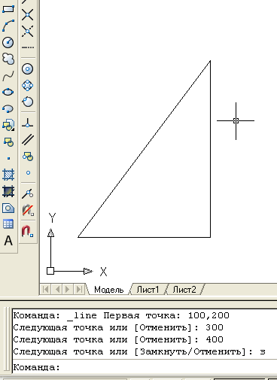
Task: Switch to the Модель tab
Action: click(x=109, y=290)
